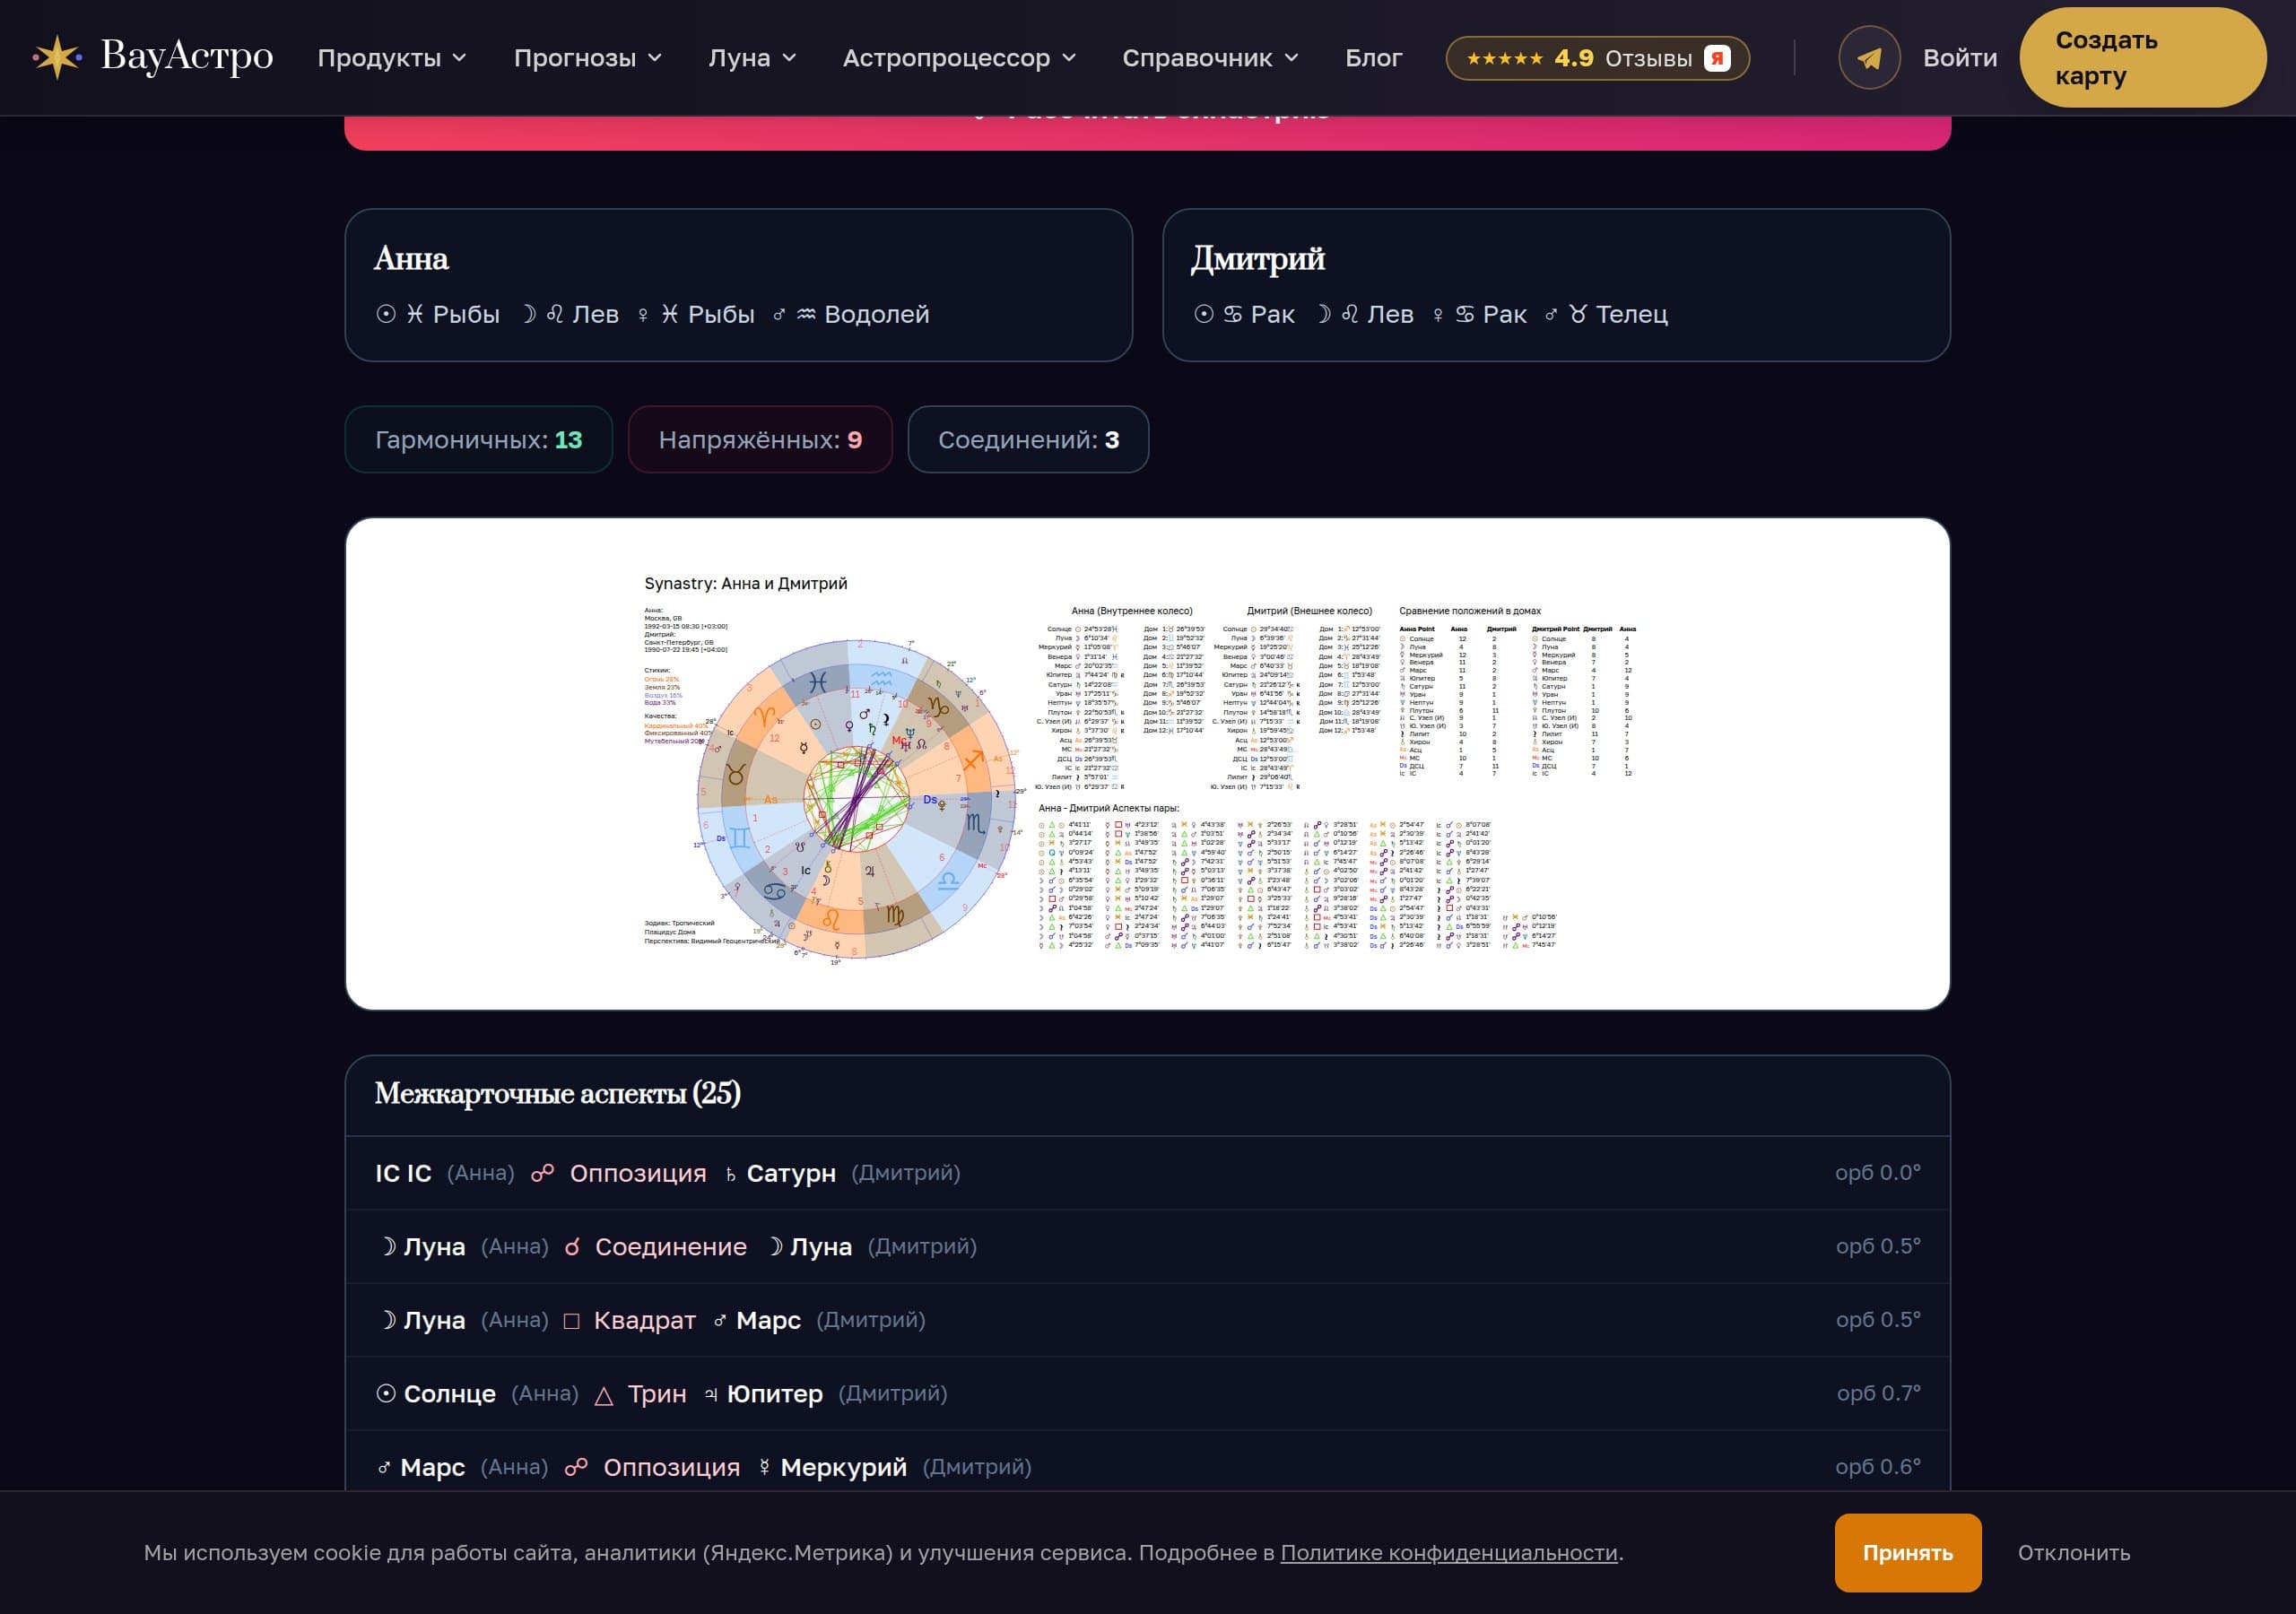
Task: Click the Saturn glyph before Сатурн
Action: coord(731,1174)
